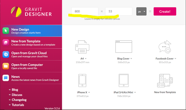Choose Open from Gravit Cloud

[x=31, y=54]
